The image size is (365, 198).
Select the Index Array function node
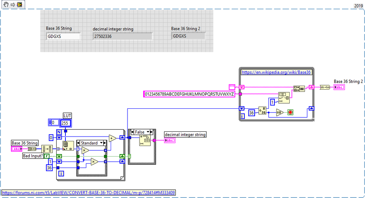coord(68,146)
